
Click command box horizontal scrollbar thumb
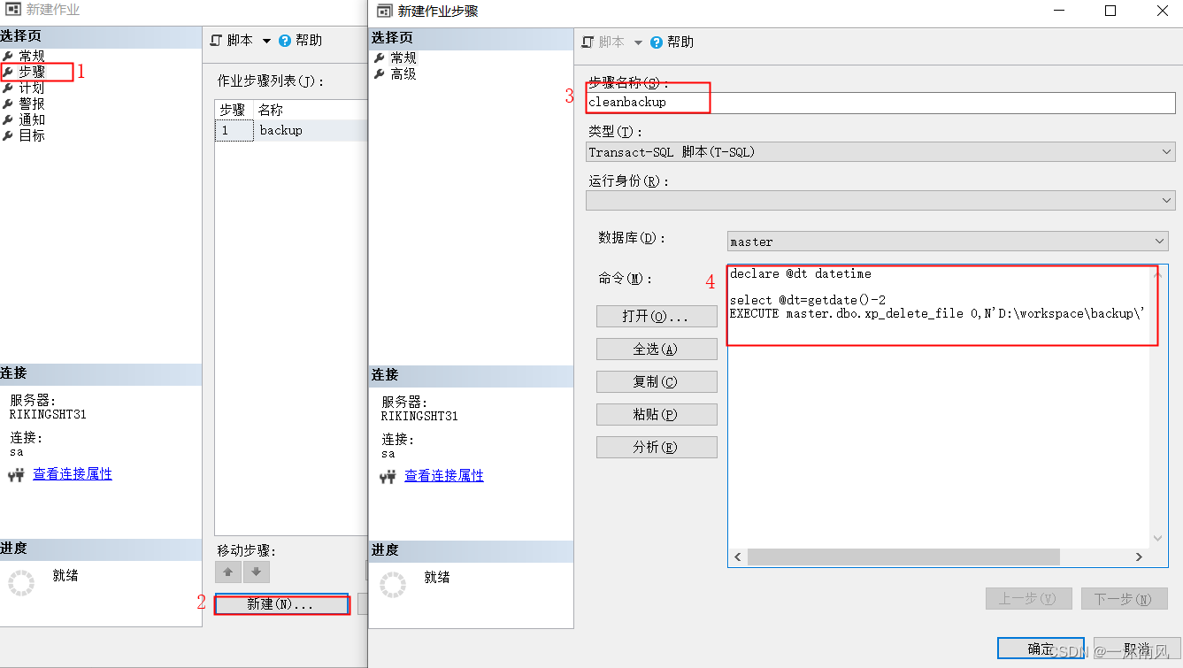pos(903,557)
